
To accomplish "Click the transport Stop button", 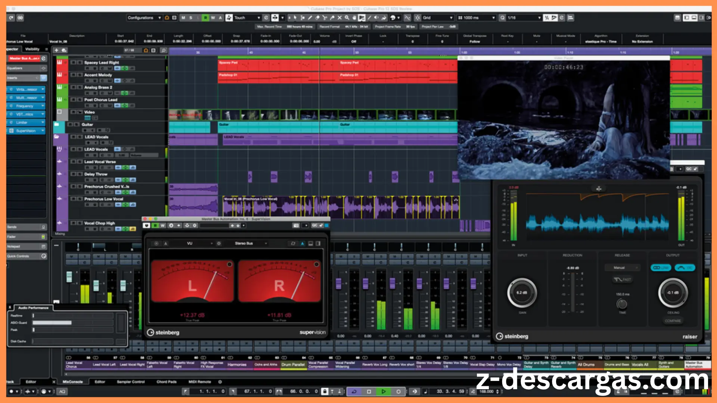I will [x=369, y=391].
